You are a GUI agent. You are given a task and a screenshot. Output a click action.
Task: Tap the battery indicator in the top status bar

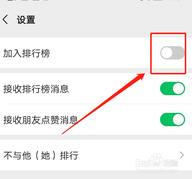158,0
